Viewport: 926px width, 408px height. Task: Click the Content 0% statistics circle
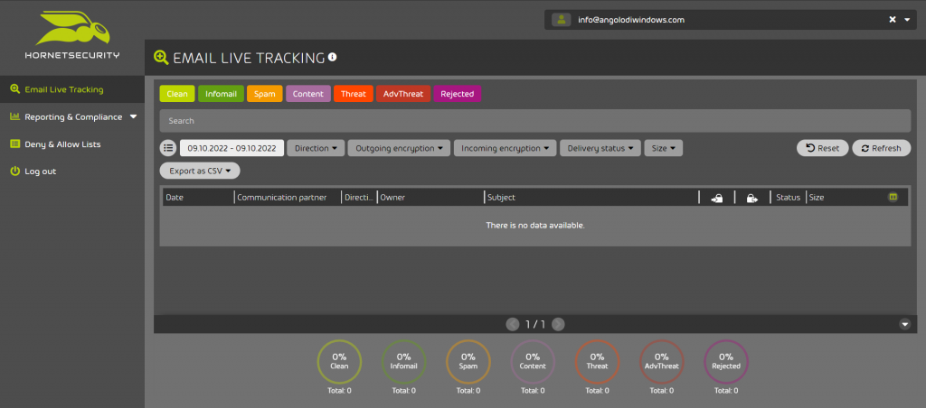tap(533, 362)
